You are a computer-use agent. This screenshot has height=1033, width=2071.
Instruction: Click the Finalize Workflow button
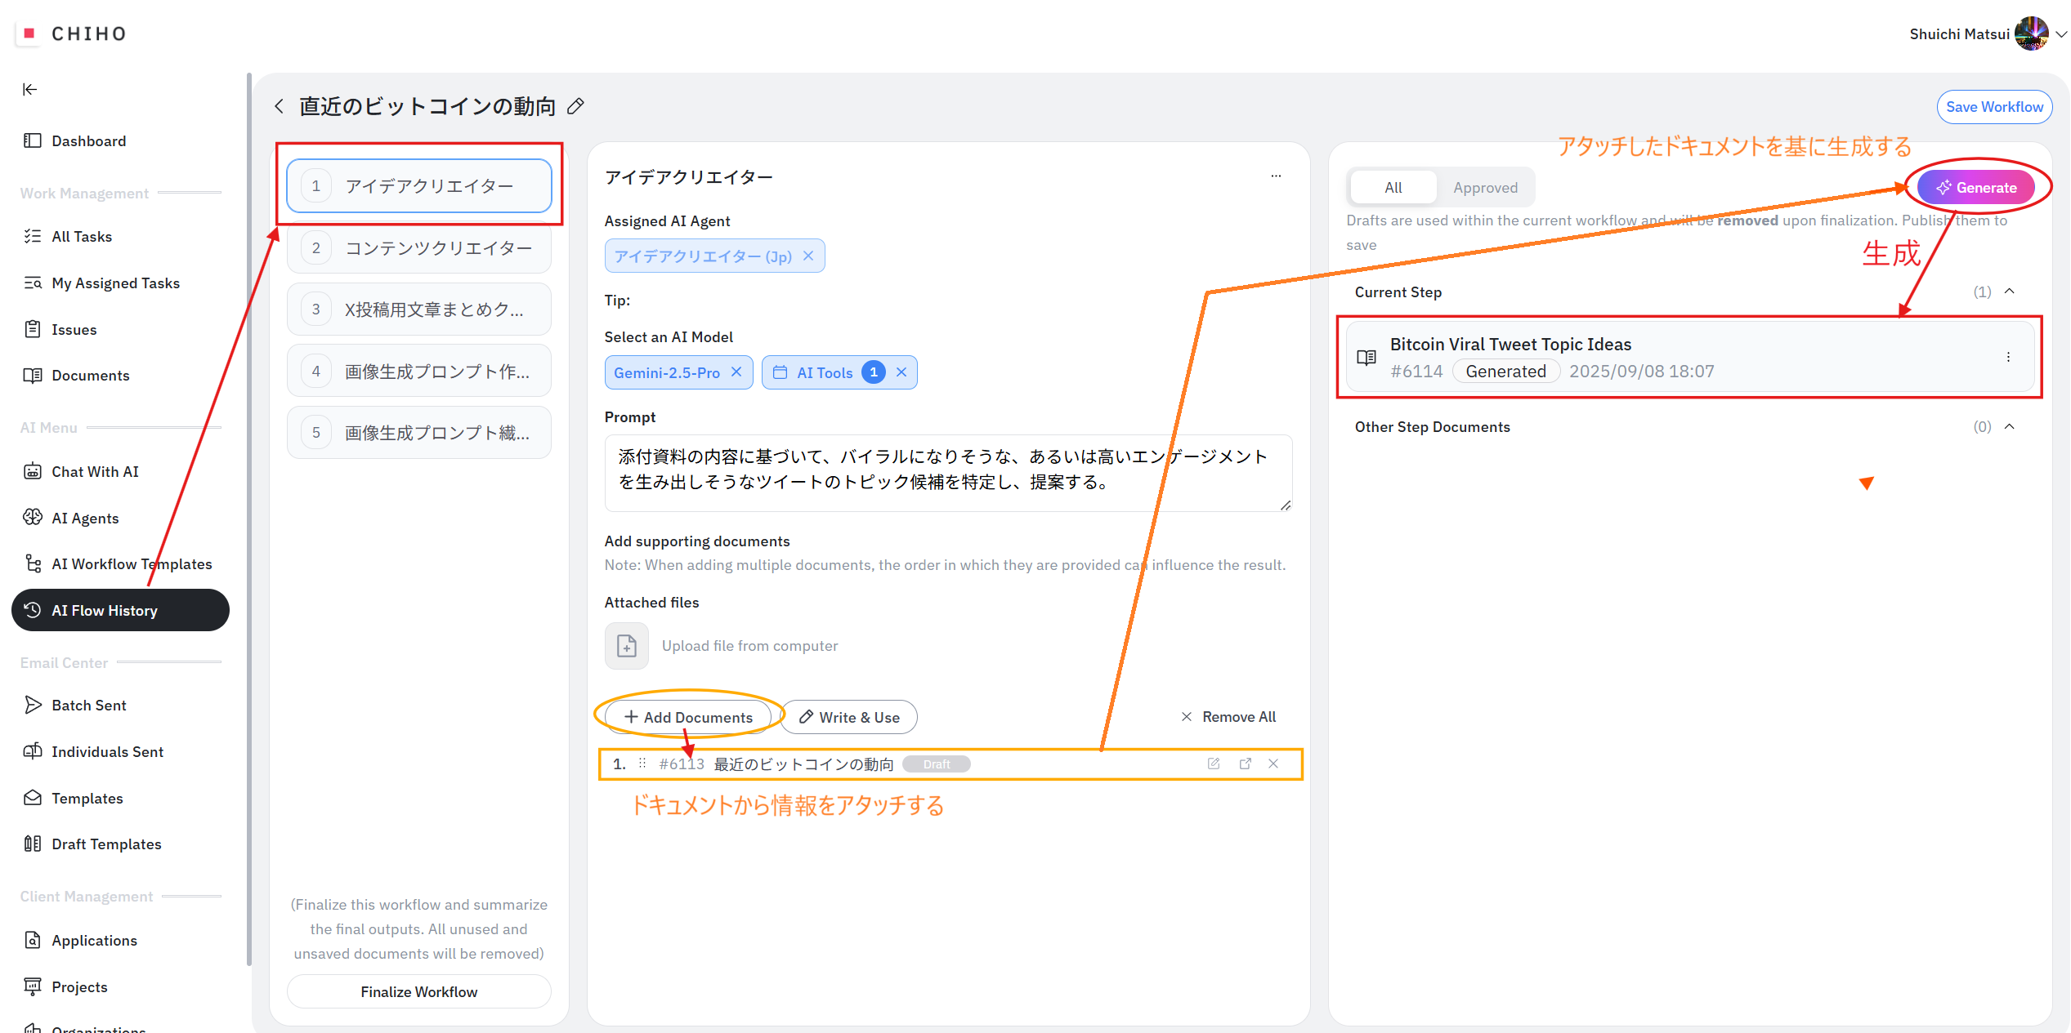(418, 991)
